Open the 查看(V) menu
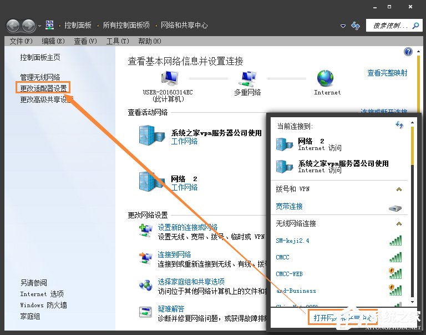The width and height of the screenshot is (426, 335). [x=85, y=41]
